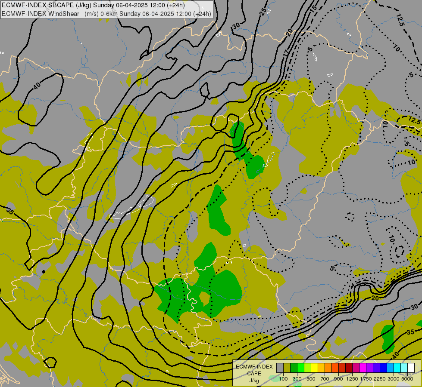Select the purple swatch right of 1750 tick
Viewport: 422px width, 387px height.
coord(370,368)
